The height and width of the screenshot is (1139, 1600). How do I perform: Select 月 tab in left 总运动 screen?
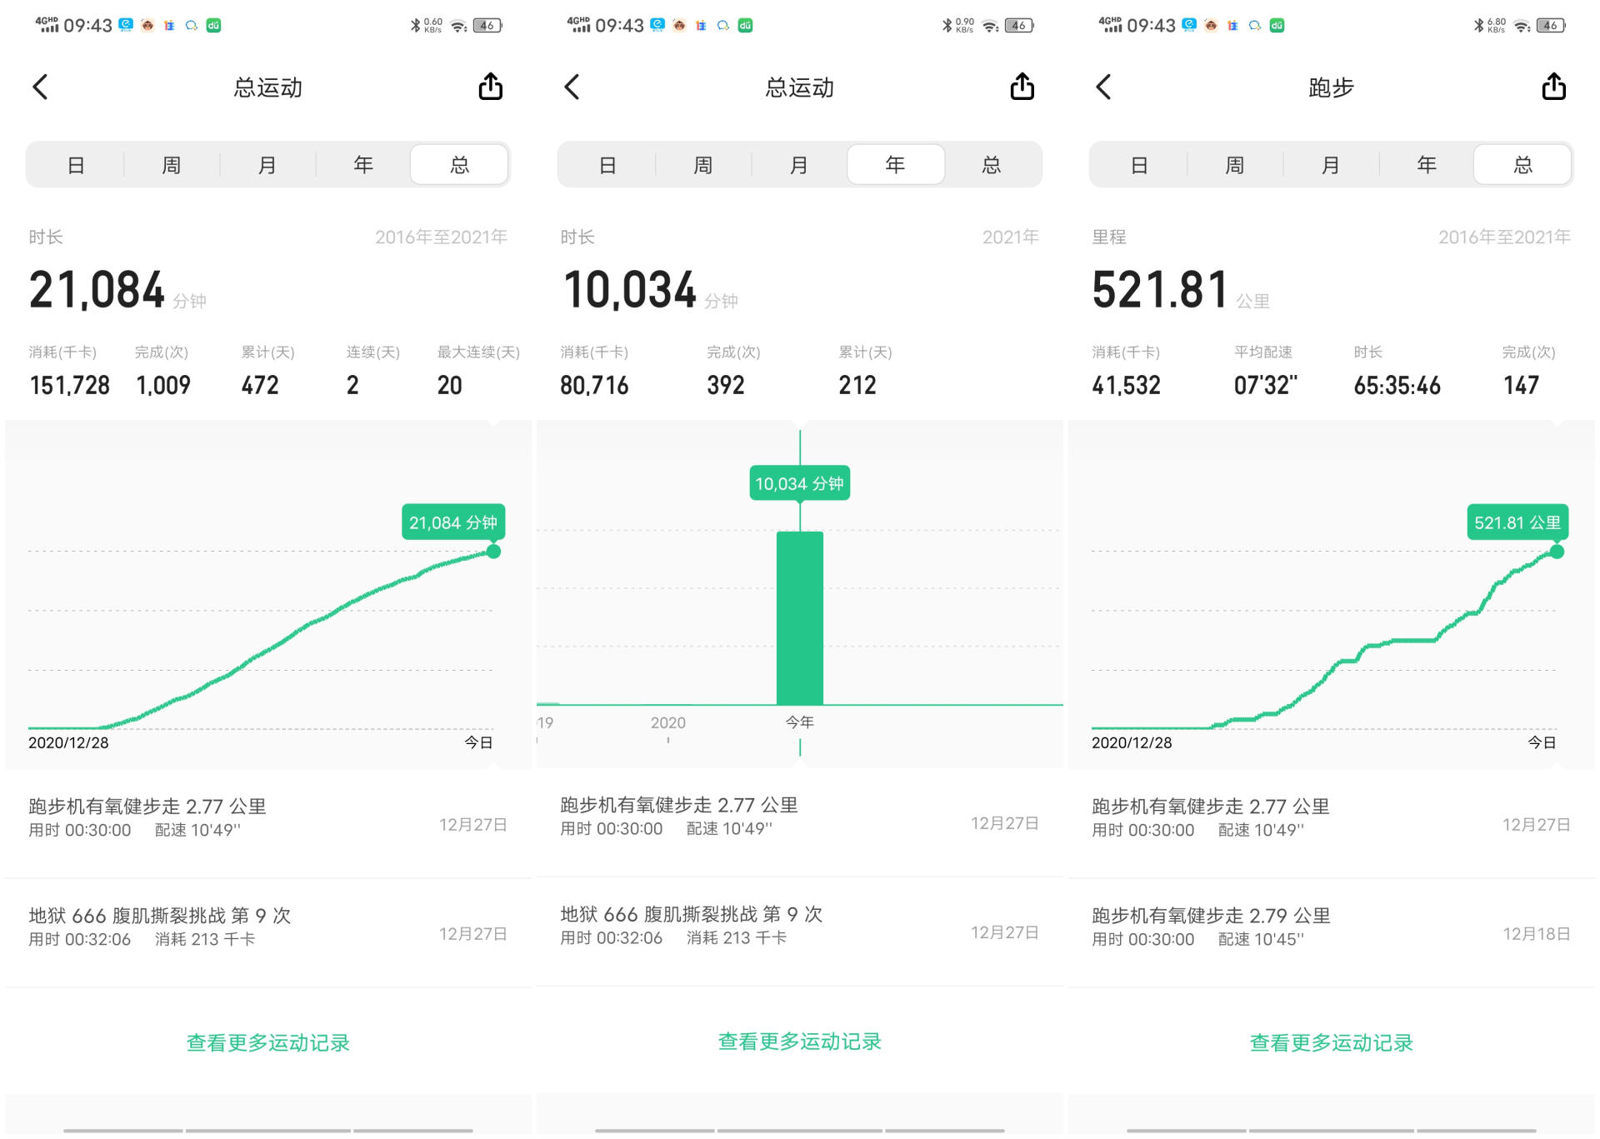267,165
